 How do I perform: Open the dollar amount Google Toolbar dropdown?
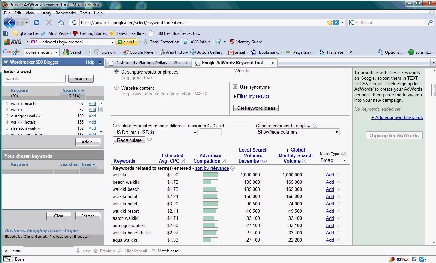(x=42, y=52)
